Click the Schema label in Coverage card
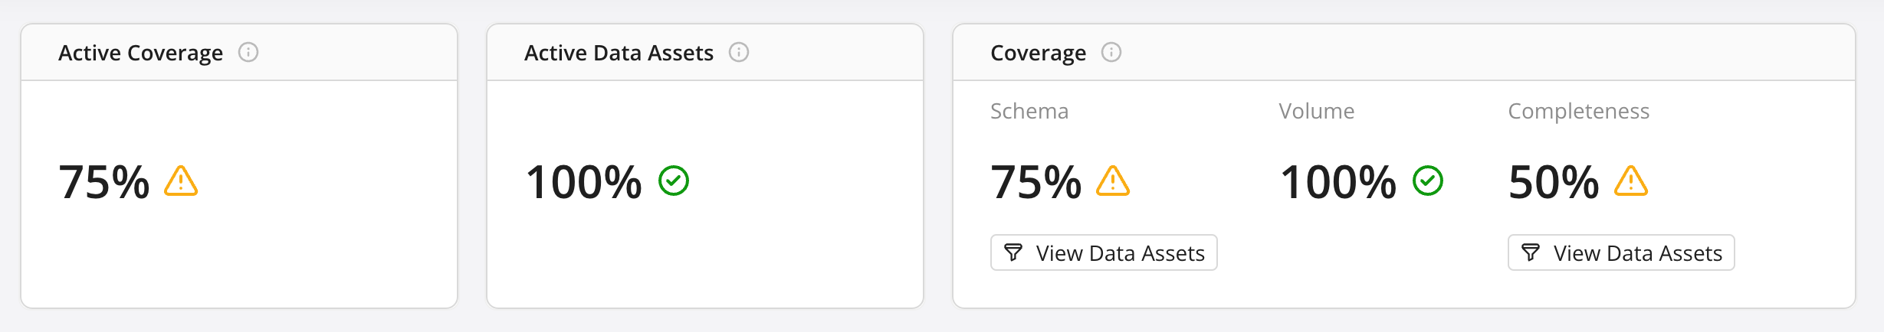This screenshot has height=332, width=1884. (x=1029, y=111)
